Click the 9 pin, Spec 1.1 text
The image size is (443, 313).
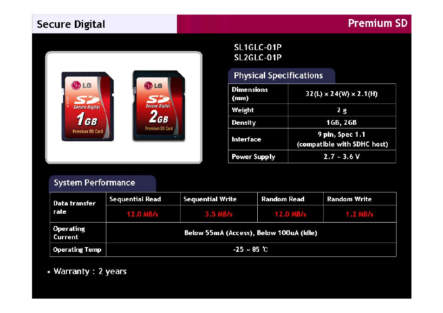pos(341,134)
